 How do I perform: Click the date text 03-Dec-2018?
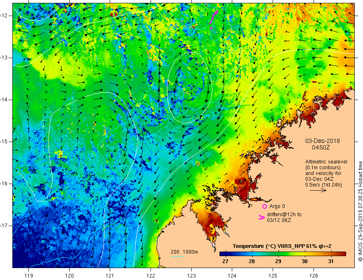(323, 141)
